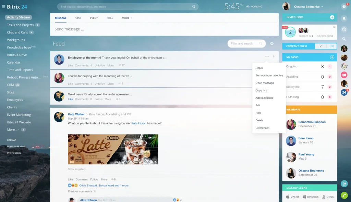The image size is (351, 202).
Task: Expand the More dropdown in message tabs
Action: [126, 18]
